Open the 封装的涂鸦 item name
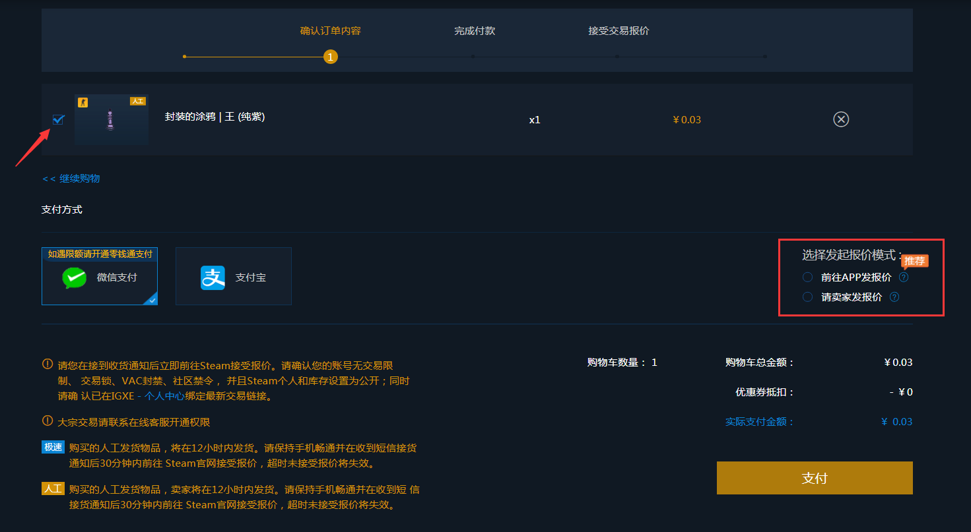 (x=215, y=117)
